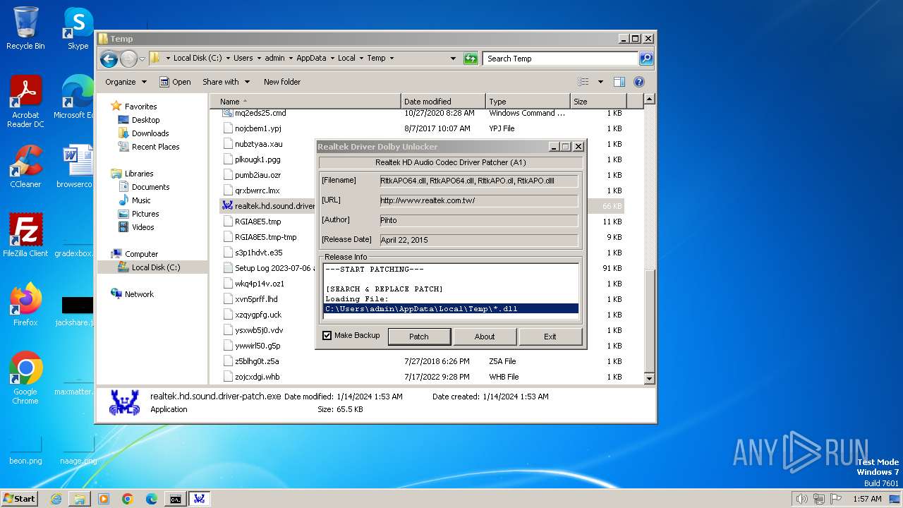Open Skype desktop shortcut
The image size is (903, 508).
[78, 28]
